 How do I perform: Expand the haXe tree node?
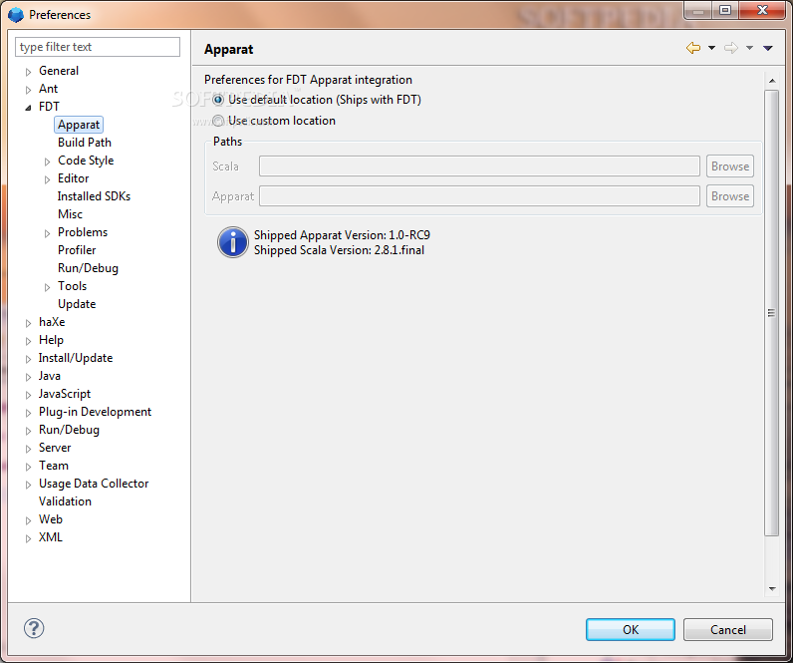tap(28, 323)
